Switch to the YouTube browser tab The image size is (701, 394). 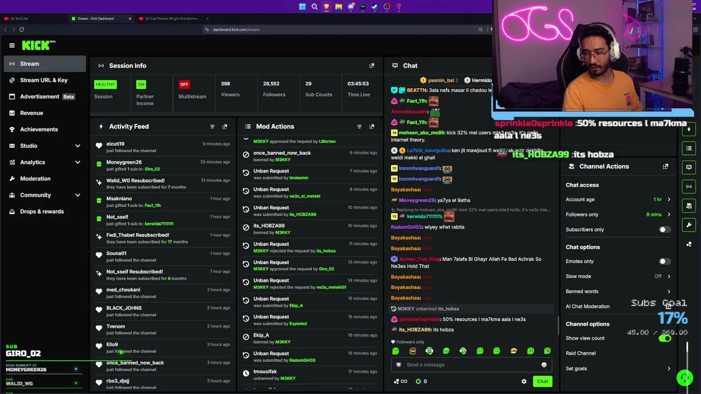(x=33, y=19)
